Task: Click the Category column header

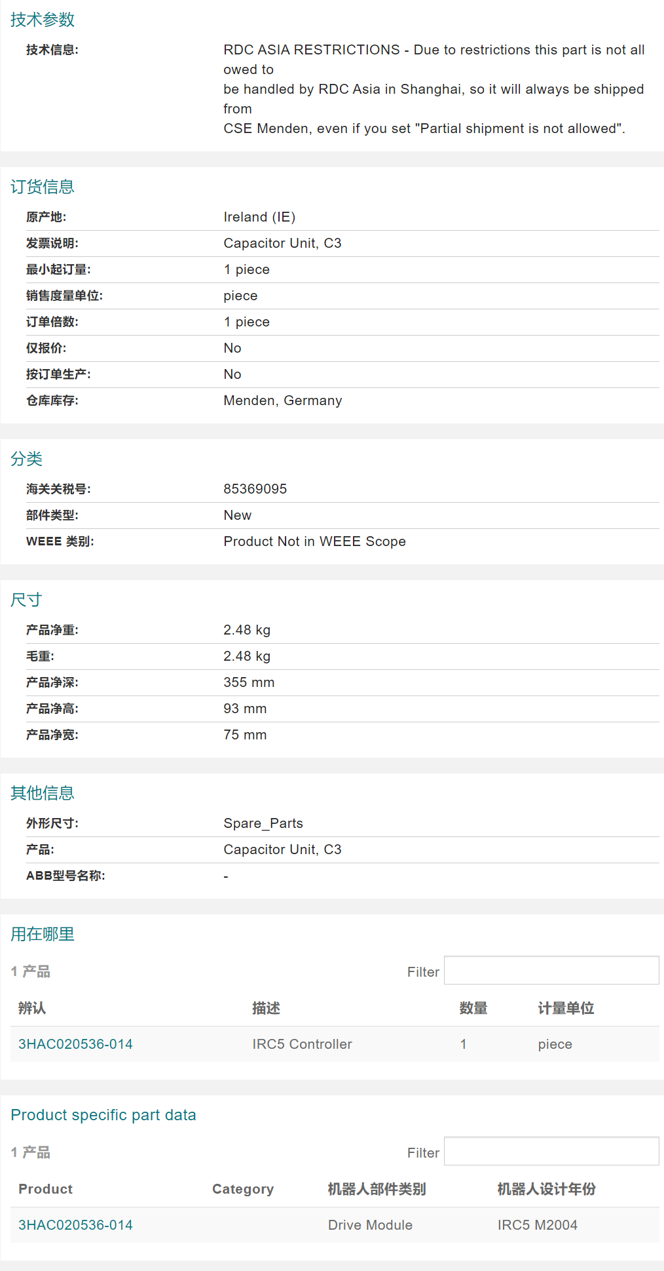Action: pos(242,1189)
